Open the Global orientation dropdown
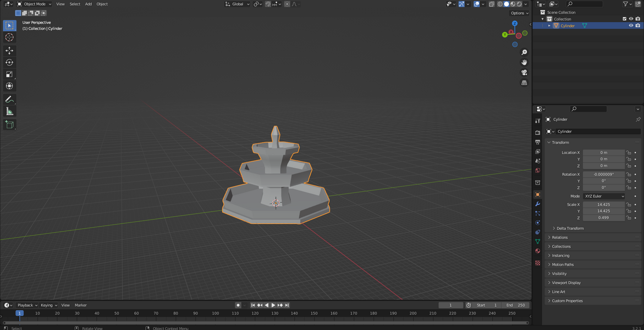This screenshot has width=644, height=330. pyautogui.click(x=238, y=4)
